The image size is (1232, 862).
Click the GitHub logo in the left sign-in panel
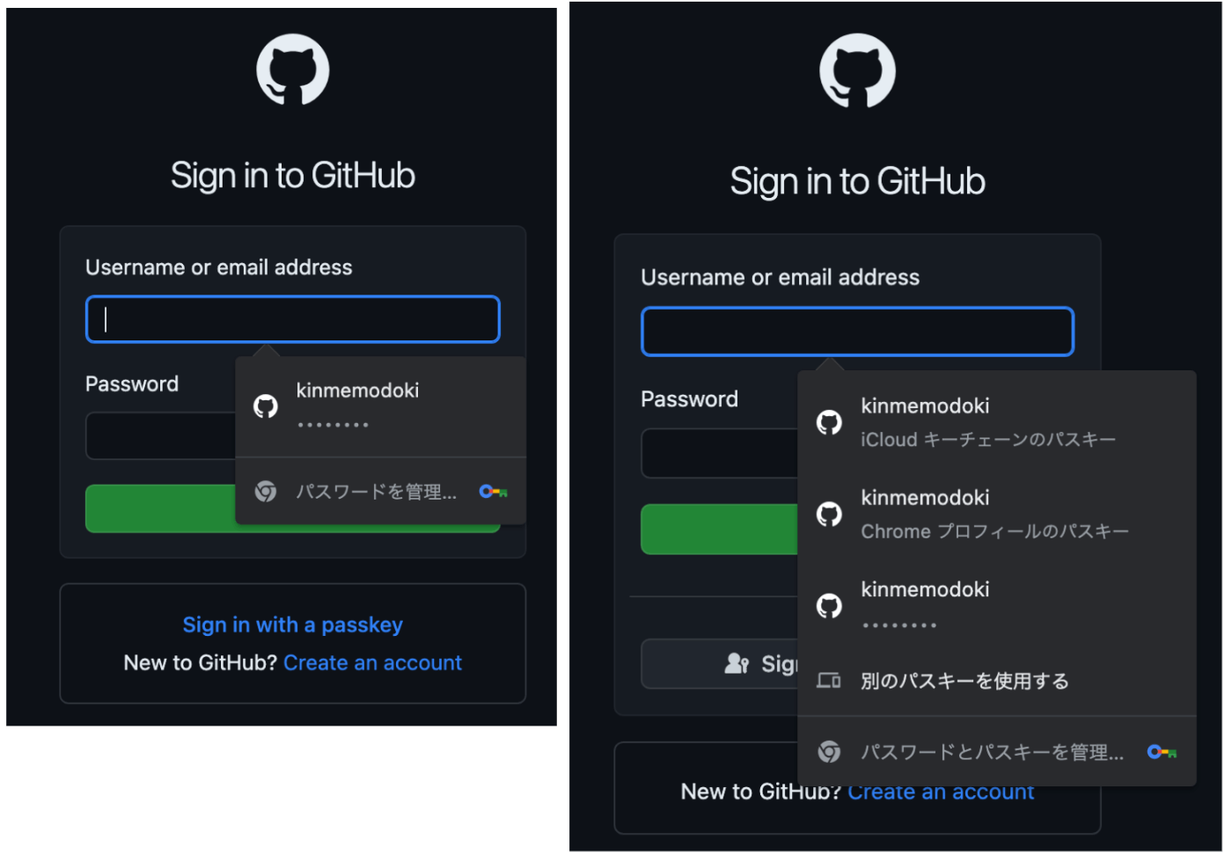coord(293,69)
